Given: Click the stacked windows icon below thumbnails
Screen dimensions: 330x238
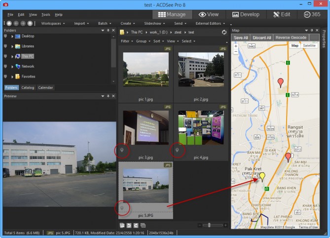Looking at the screenshot, I should 143,225.
